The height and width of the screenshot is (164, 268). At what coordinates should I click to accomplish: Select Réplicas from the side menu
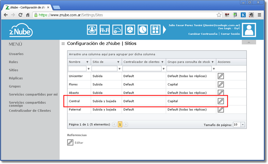pyautogui.click(x=16, y=78)
